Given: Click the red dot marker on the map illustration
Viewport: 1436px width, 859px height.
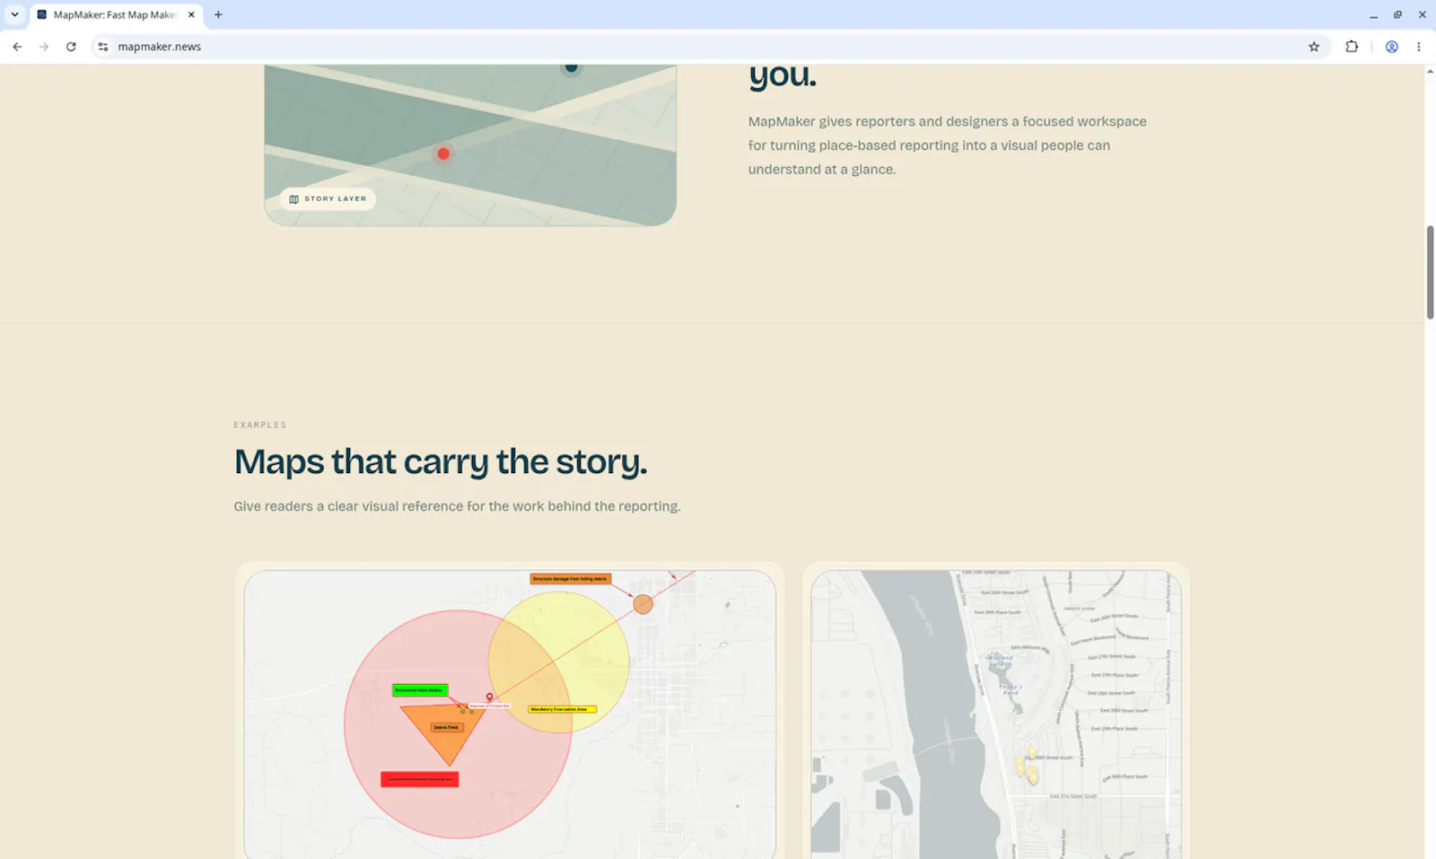Looking at the screenshot, I should coord(443,153).
